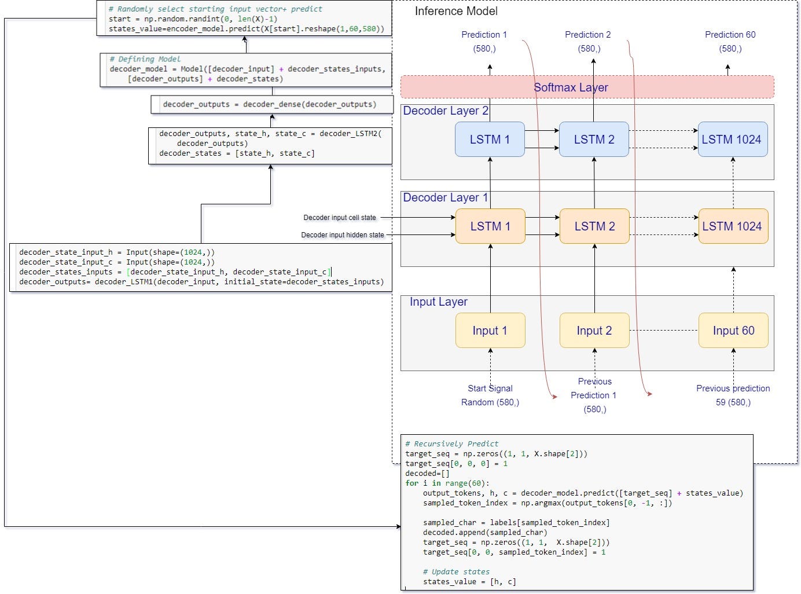Select the decoder_state_input code block
Screen dimensions: 801x594
point(201,267)
